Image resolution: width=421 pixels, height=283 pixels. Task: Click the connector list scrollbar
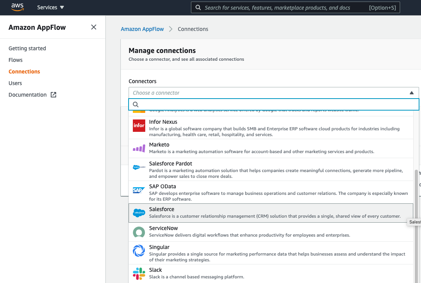click(x=416, y=226)
